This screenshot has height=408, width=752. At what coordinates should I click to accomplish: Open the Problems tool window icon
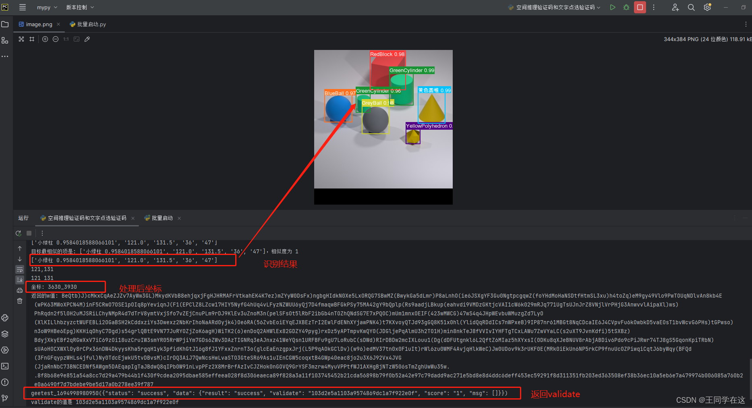click(x=5, y=382)
